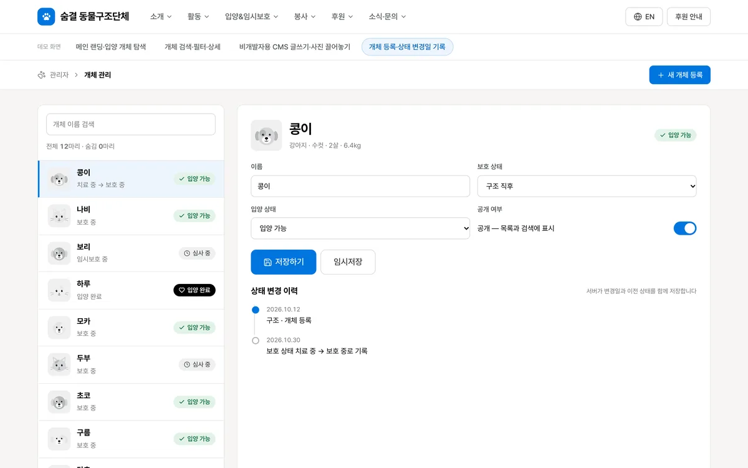This screenshot has width=748, height=468.
Task: Open 두부 cat avatar in list
Action: tap(59, 364)
